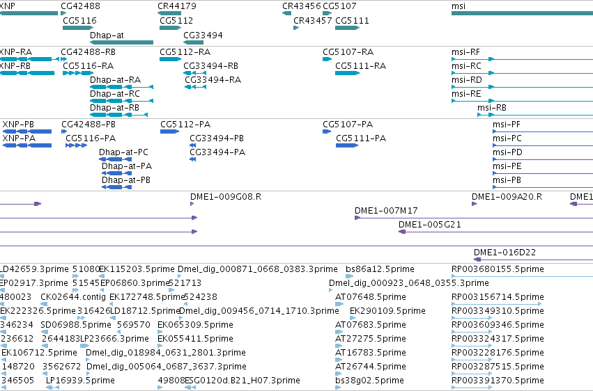Click the msi-PF protein label
Image resolution: width=593 pixels, height=391 pixels.
507,124
